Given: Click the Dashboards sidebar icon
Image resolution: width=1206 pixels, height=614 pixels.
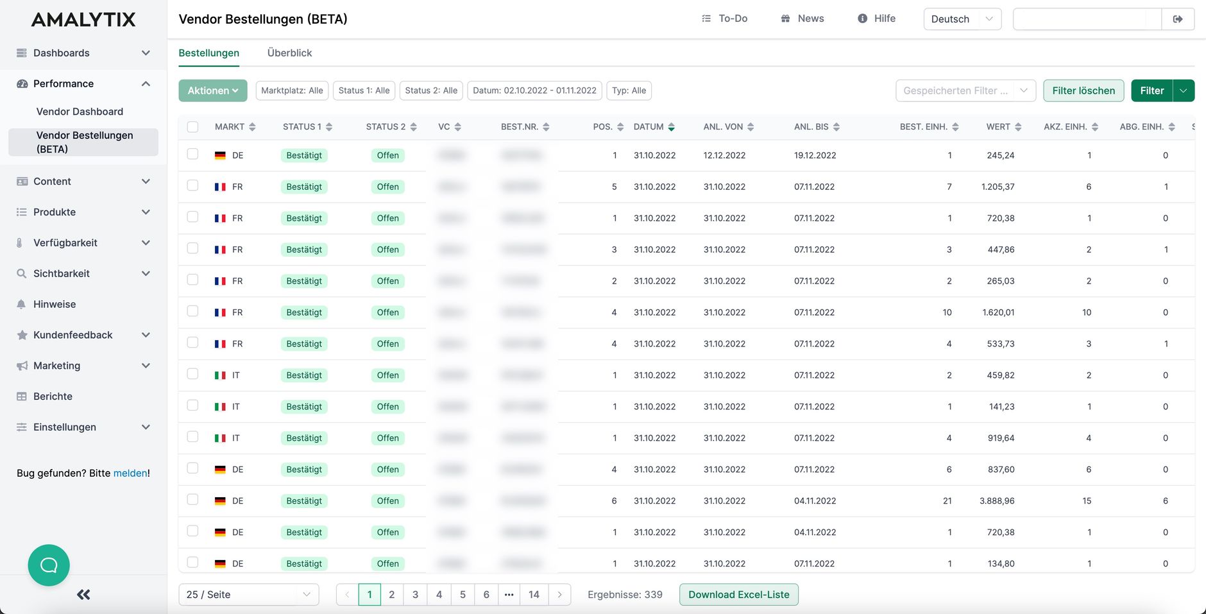Looking at the screenshot, I should tap(22, 53).
